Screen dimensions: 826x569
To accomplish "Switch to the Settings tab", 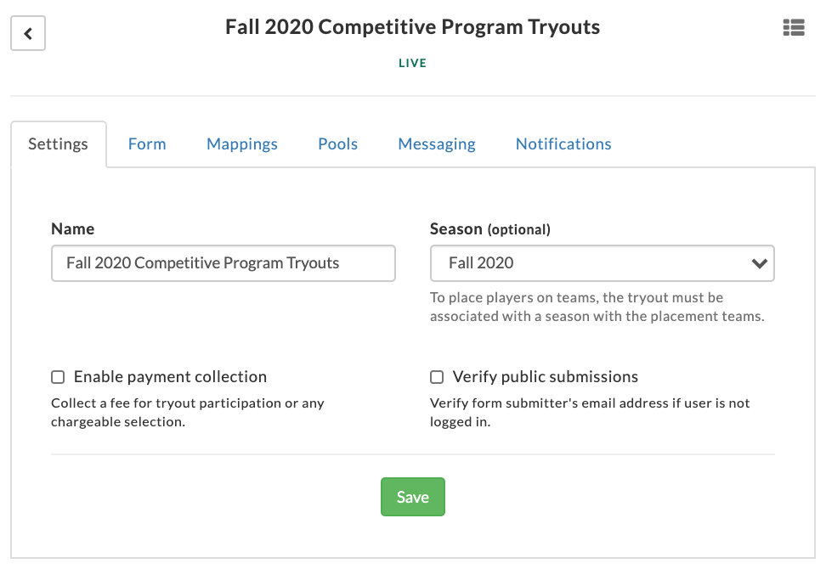I will (x=58, y=144).
